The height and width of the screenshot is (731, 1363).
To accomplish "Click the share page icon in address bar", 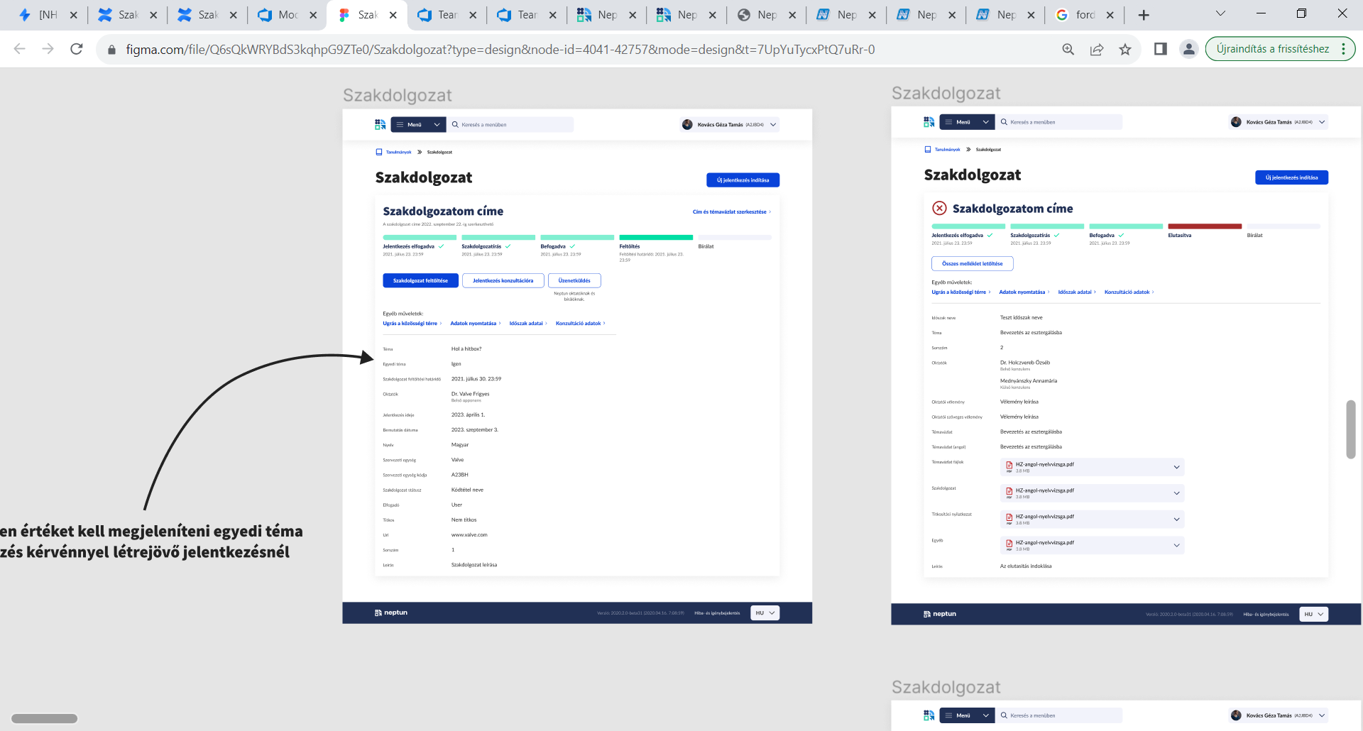I will tap(1097, 49).
